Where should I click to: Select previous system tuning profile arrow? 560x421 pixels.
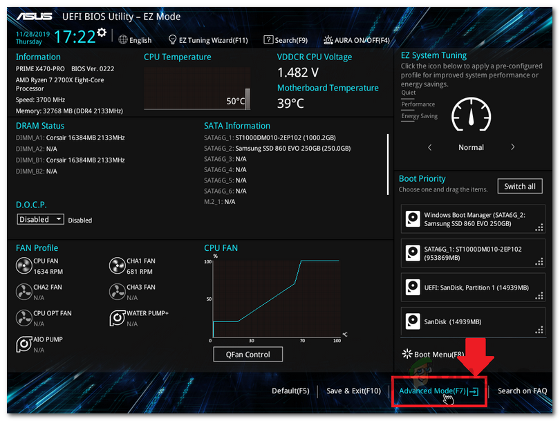tap(429, 147)
